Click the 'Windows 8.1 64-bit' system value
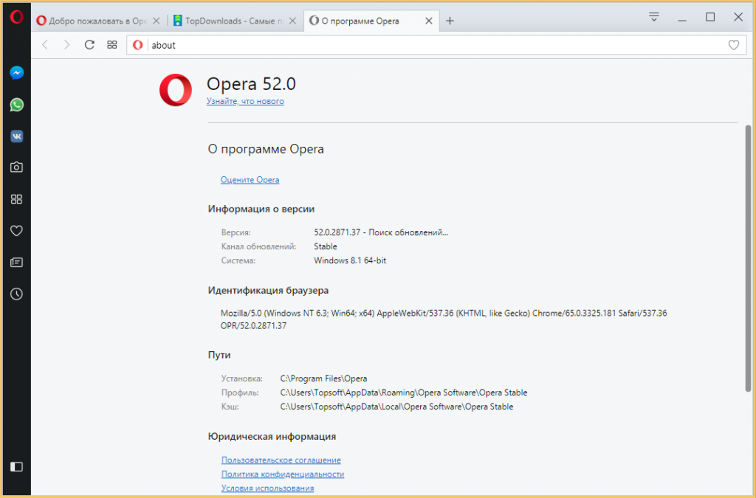 [350, 260]
